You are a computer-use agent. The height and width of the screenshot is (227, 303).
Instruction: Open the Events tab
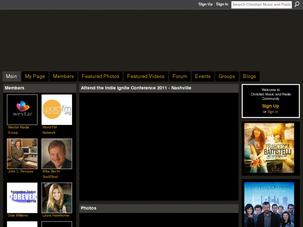pos(203,76)
